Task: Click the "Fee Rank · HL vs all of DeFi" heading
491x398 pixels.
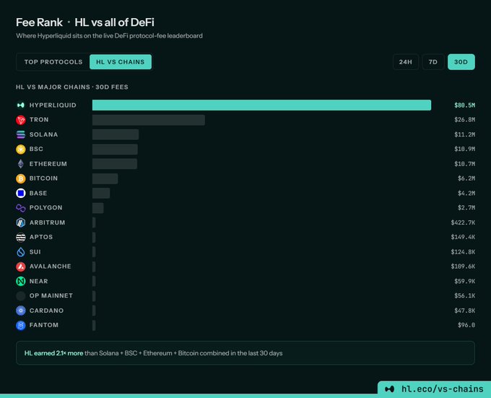Action: click(x=85, y=22)
